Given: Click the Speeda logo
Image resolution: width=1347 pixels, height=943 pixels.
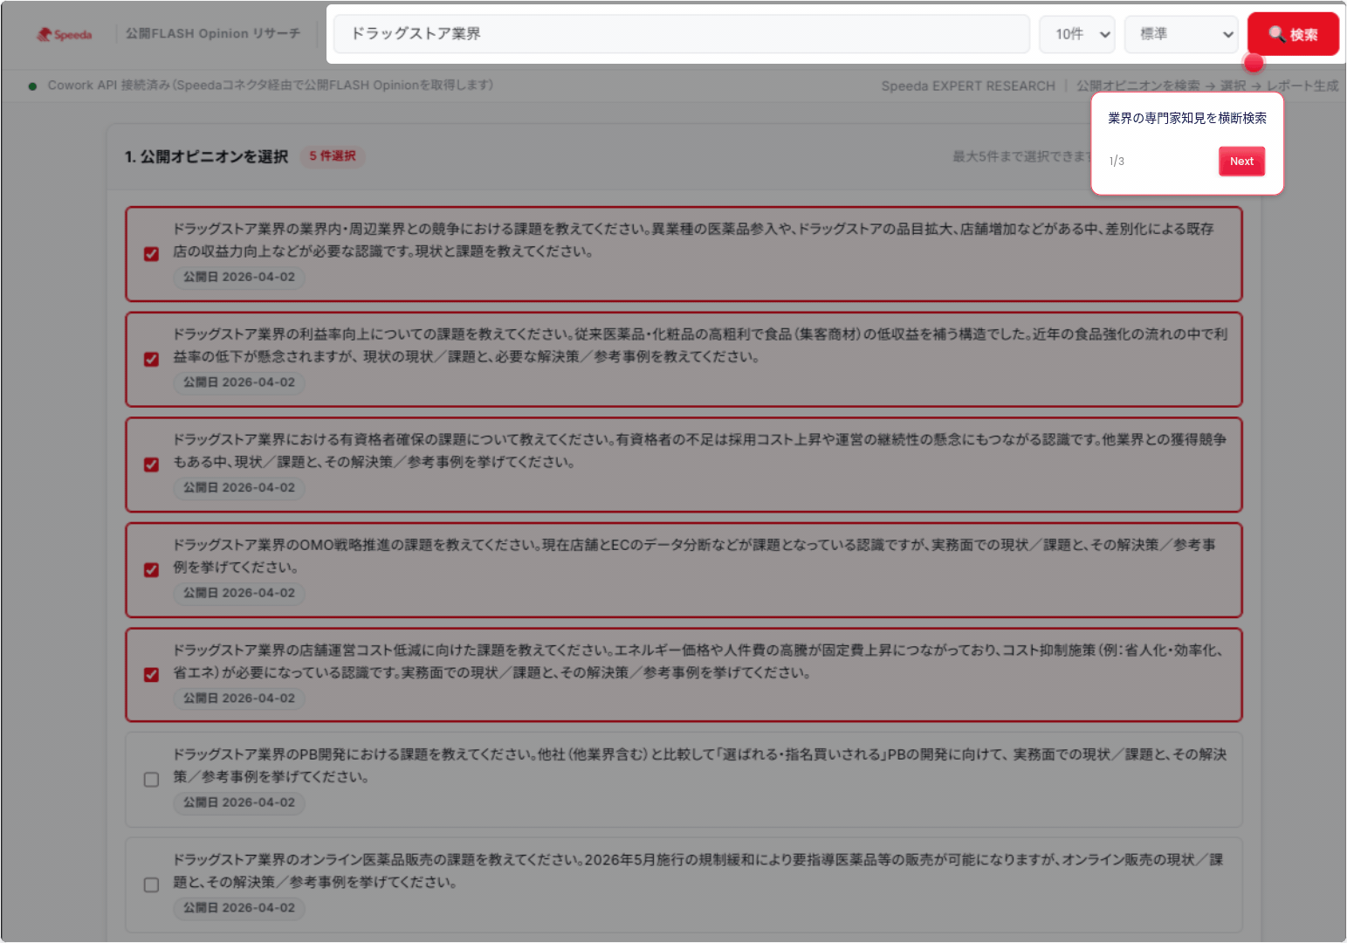Looking at the screenshot, I should 64,34.
